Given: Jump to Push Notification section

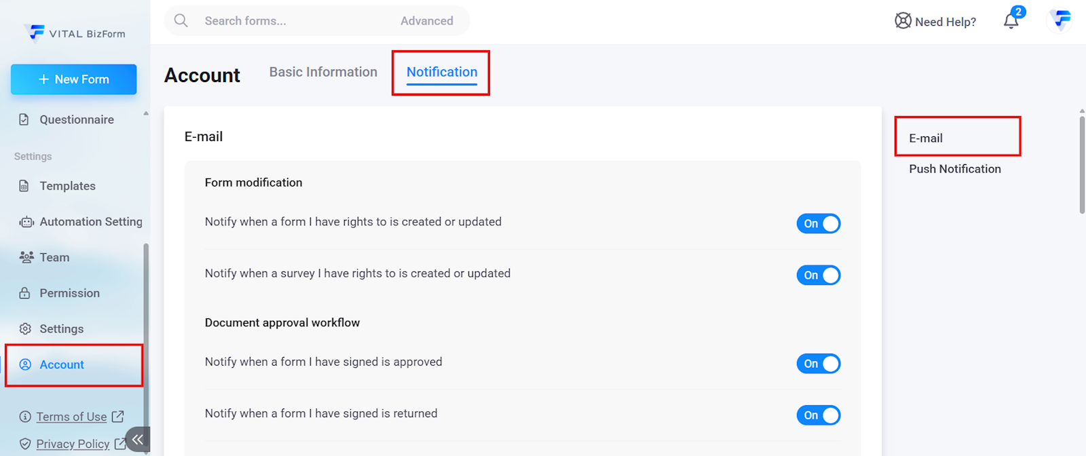Looking at the screenshot, I should (954, 169).
